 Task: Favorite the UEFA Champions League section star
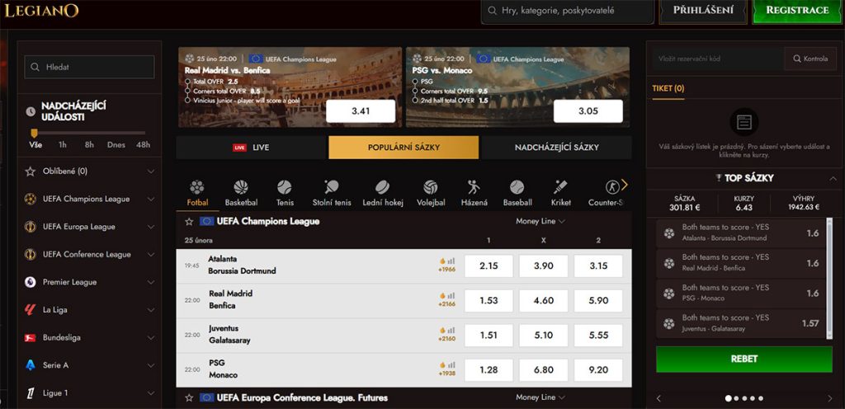click(189, 222)
